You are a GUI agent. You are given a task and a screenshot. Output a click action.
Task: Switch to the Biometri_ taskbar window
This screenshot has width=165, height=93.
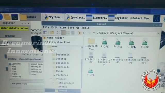pos(97,18)
